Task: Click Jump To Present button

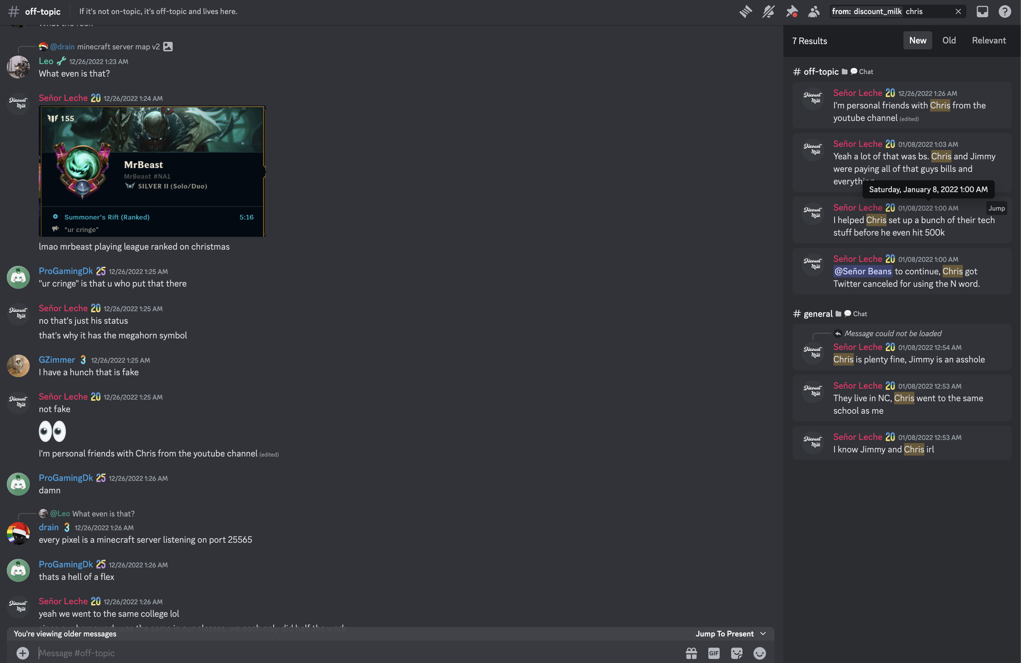Action: coord(725,634)
